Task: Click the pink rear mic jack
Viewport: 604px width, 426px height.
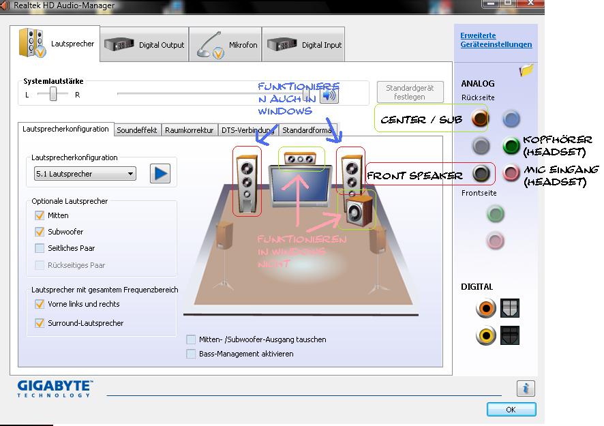Action: pyautogui.click(x=511, y=173)
